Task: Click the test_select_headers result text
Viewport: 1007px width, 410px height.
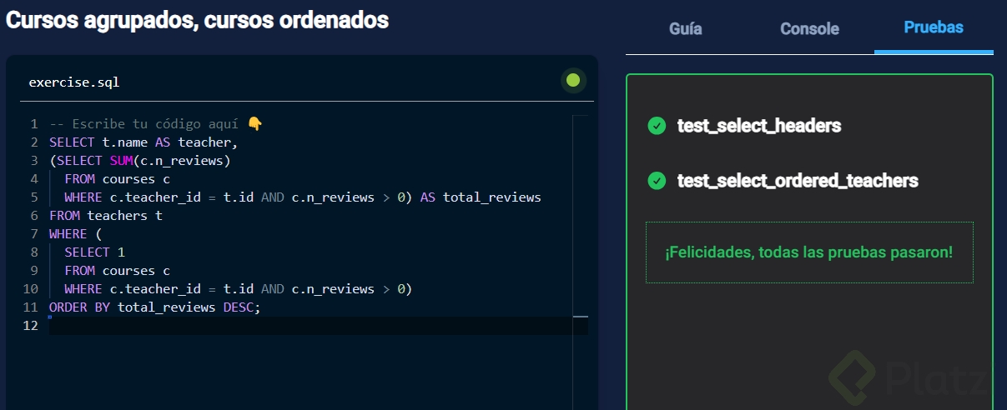Action: click(x=758, y=126)
